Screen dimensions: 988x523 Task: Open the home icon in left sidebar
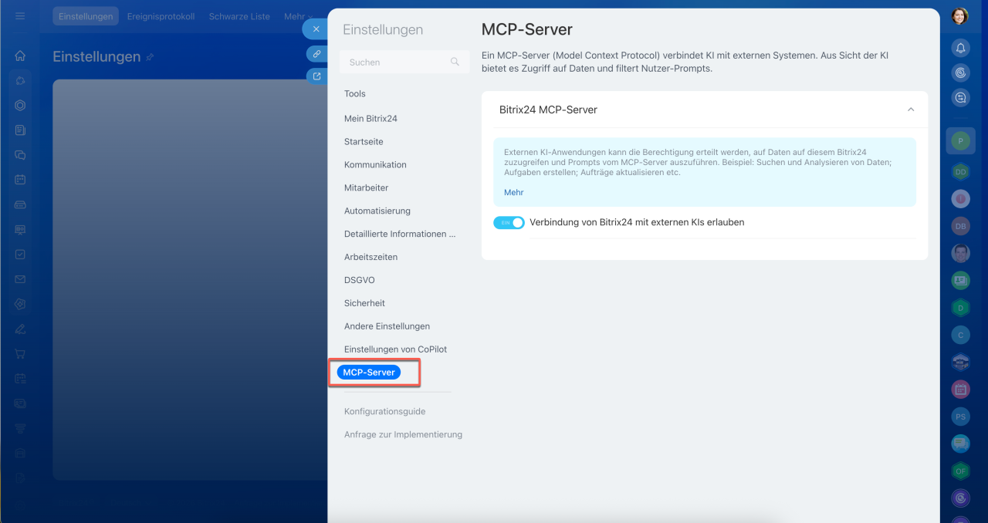coord(20,56)
